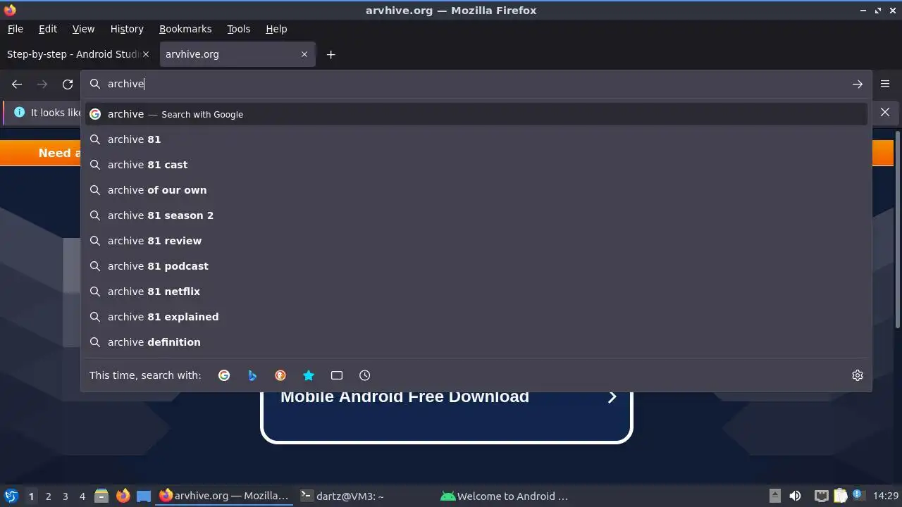Open the clipboard manager tray icon
902x507 pixels.
[840, 496]
